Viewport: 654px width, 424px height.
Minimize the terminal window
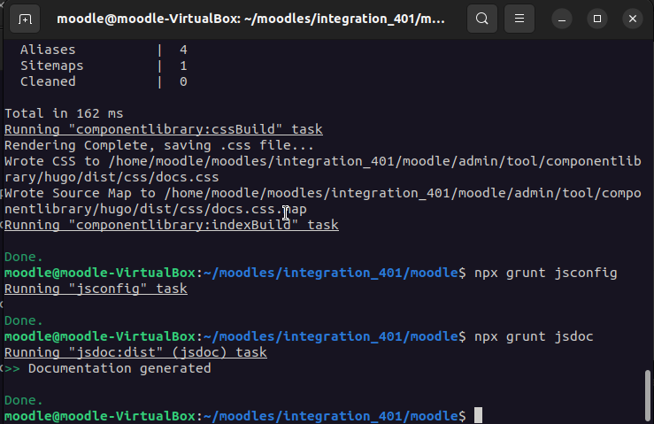(562, 19)
